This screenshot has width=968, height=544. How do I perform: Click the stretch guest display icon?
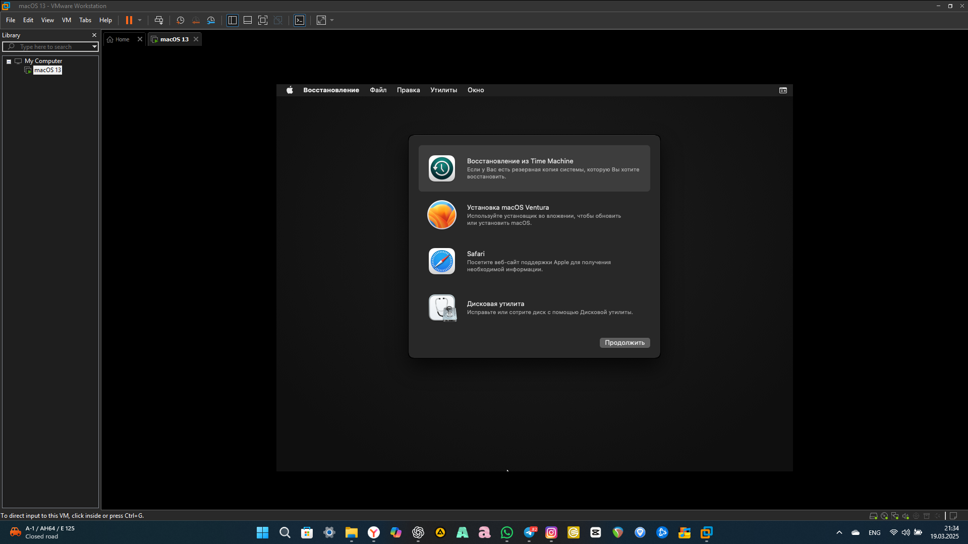point(321,20)
